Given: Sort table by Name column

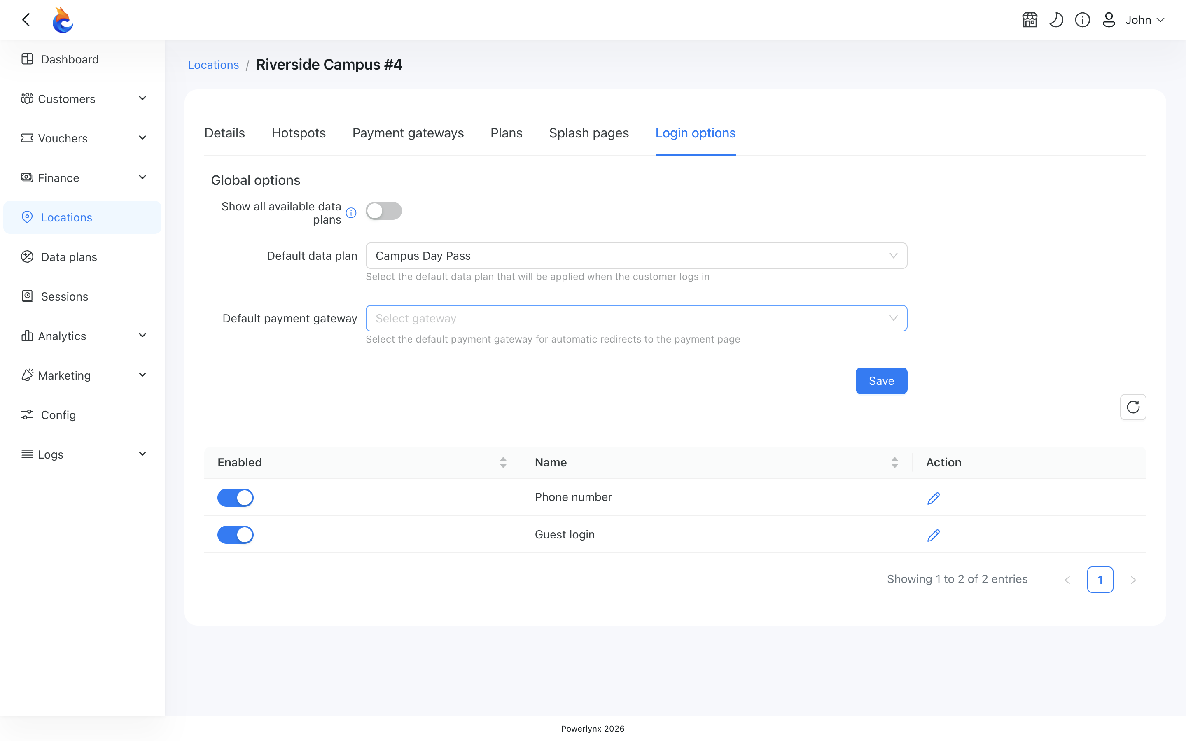Looking at the screenshot, I should coord(894,463).
